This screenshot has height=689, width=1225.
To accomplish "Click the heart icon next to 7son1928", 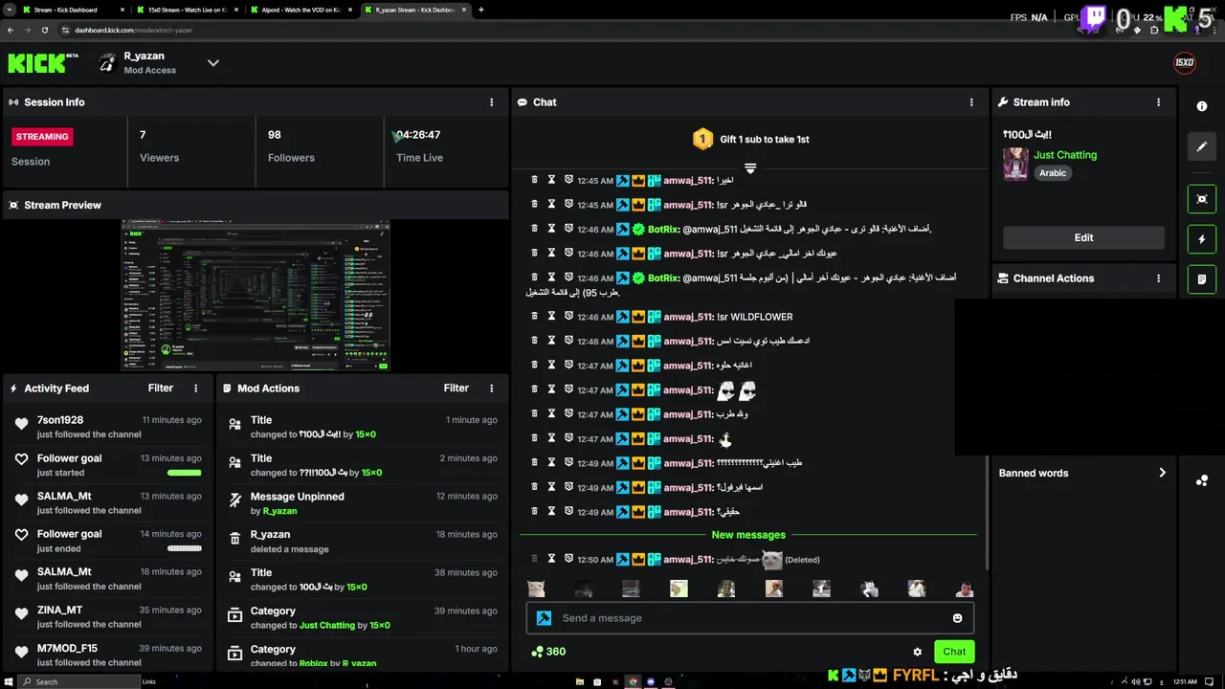I will 21,424.
